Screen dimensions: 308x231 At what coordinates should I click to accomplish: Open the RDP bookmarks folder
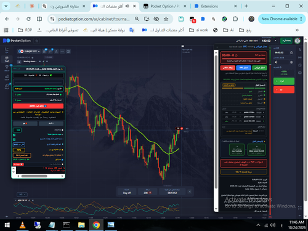click(25, 30)
